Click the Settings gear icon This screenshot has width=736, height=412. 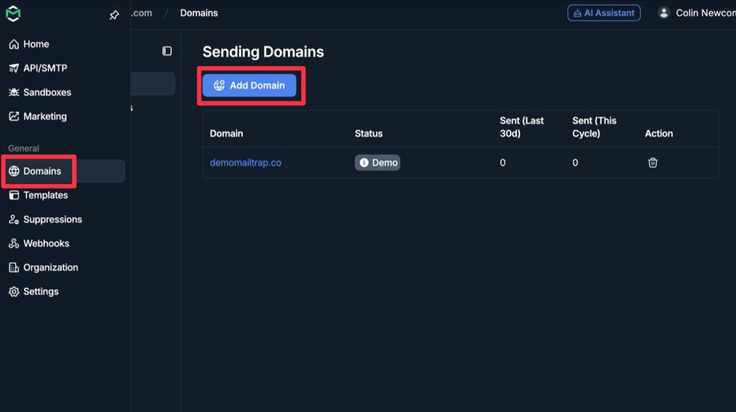[x=14, y=292]
